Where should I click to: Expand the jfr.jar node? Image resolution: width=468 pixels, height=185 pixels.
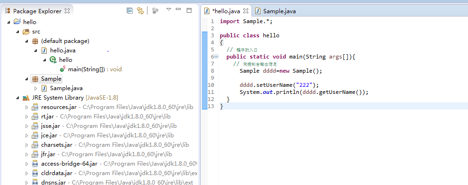[26, 155]
